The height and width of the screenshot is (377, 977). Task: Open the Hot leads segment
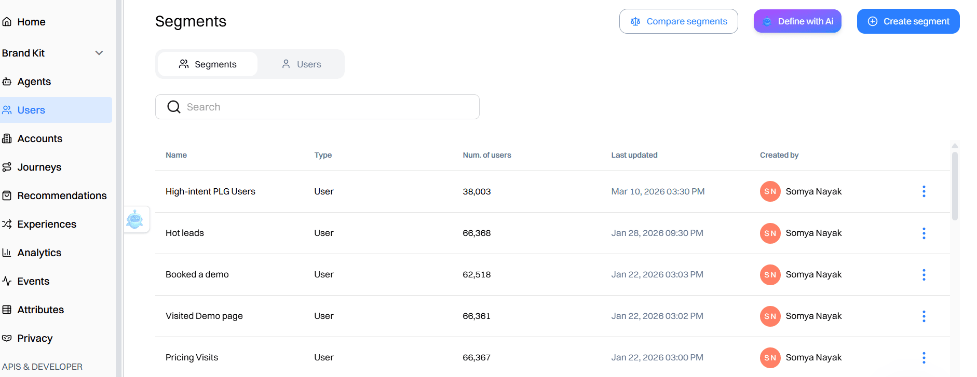pos(185,233)
